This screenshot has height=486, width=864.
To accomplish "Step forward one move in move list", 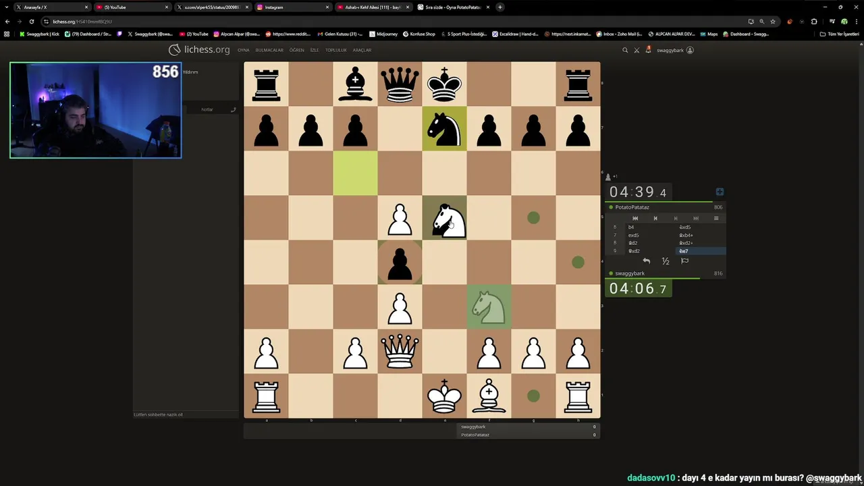I will point(675,218).
